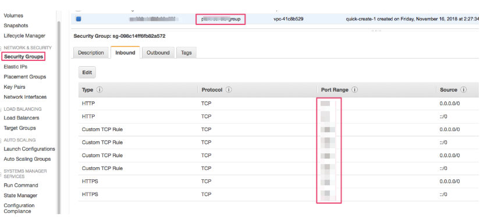Open Configuration Compliance

(19, 208)
